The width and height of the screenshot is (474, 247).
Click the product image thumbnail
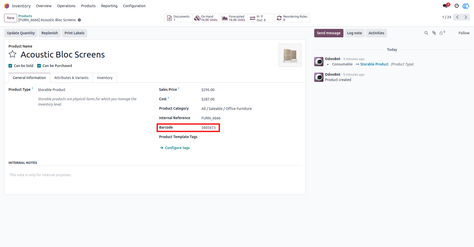coord(290,55)
